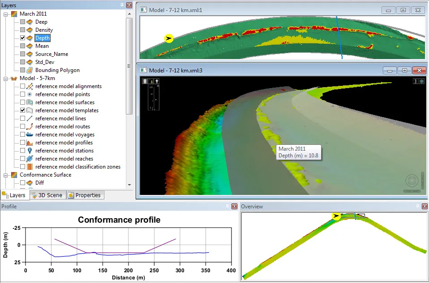This screenshot has width=429, height=283.
Task: Click the Layers panel scrollbar down arrow
Action: pyautogui.click(x=129, y=185)
